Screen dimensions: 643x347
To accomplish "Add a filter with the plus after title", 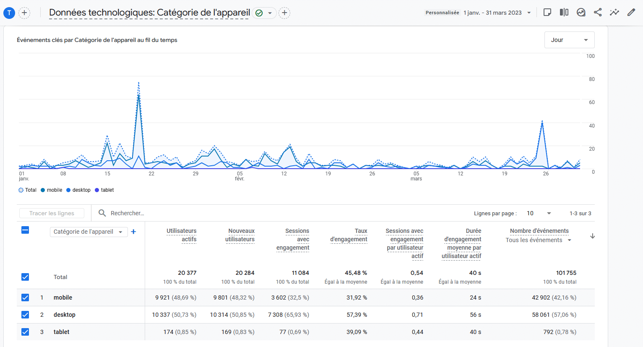I will 284,13.
